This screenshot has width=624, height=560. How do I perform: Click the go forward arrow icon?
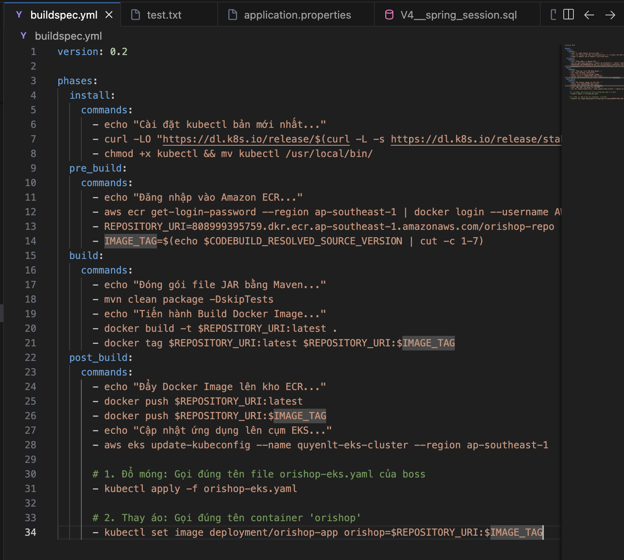pyautogui.click(x=610, y=15)
